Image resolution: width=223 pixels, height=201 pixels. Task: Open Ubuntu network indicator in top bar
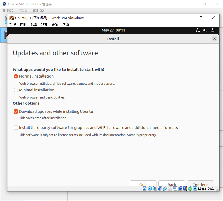(198, 30)
